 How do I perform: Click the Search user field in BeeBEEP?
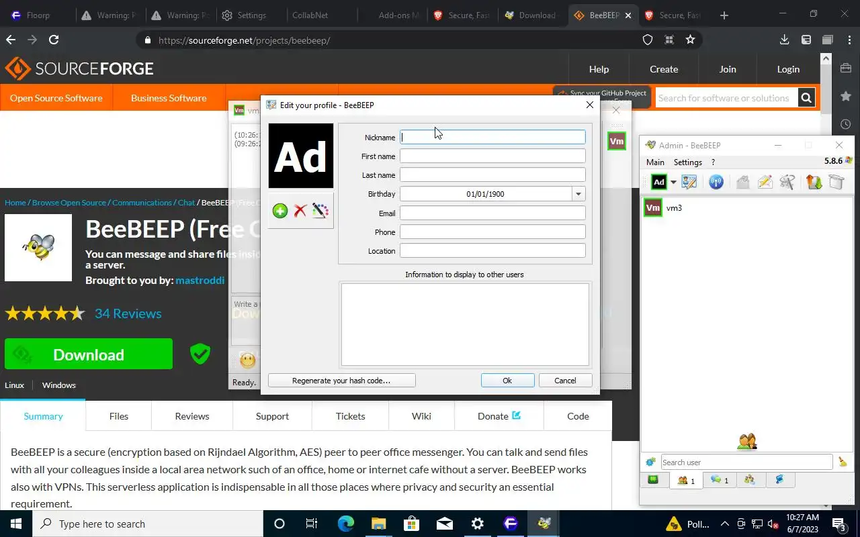(746, 462)
